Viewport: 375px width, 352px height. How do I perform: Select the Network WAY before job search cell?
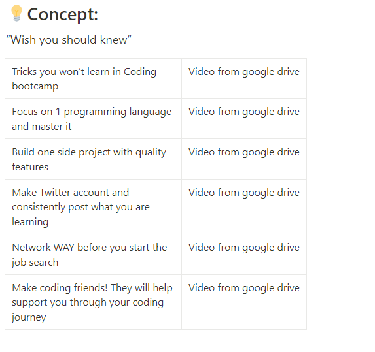tap(94, 255)
